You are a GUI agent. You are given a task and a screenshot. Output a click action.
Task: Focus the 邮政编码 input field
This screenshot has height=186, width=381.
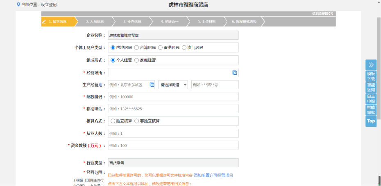(x=173, y=96)
